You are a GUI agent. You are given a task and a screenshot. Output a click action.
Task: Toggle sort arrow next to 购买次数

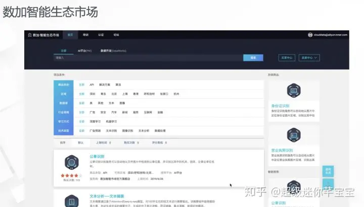point(138,143)
